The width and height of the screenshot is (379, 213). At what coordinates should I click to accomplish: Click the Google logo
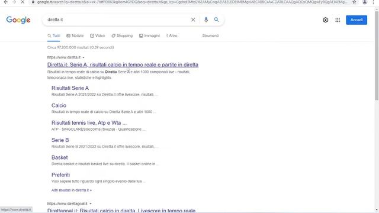(x=18, y=20)
